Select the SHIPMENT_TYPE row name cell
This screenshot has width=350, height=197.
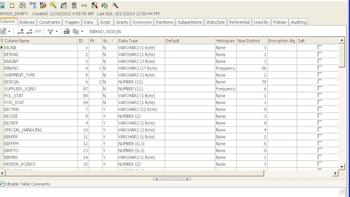coord(40,75)
